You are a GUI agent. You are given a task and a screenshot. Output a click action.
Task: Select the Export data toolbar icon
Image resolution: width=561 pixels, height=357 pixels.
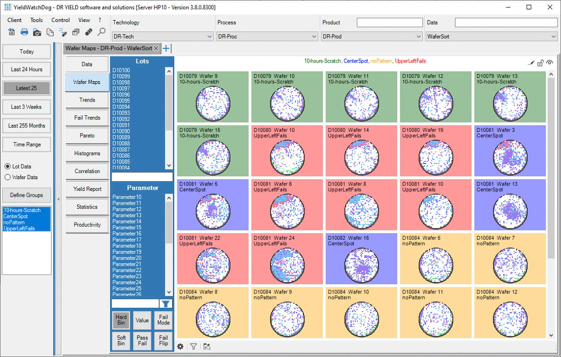pos(11,32)
